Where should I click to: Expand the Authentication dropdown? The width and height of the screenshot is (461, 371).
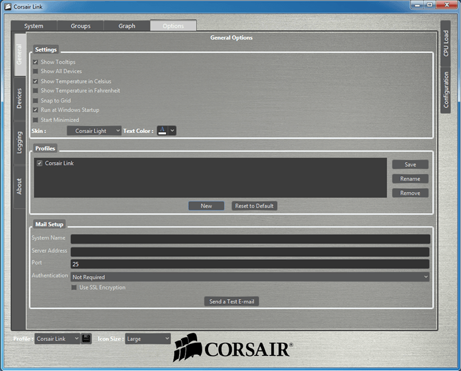click(x=250, y=277)
